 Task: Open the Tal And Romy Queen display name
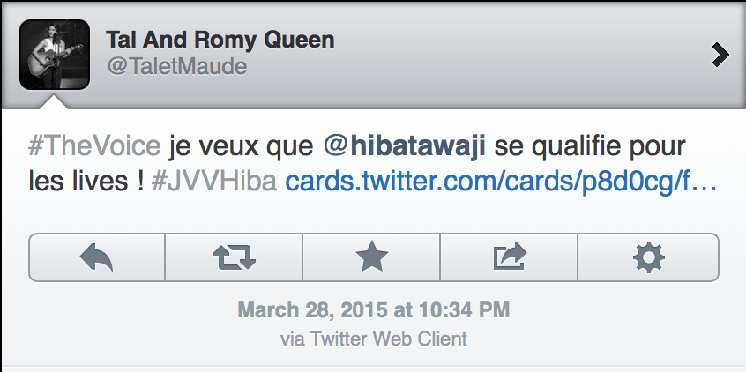220,41
